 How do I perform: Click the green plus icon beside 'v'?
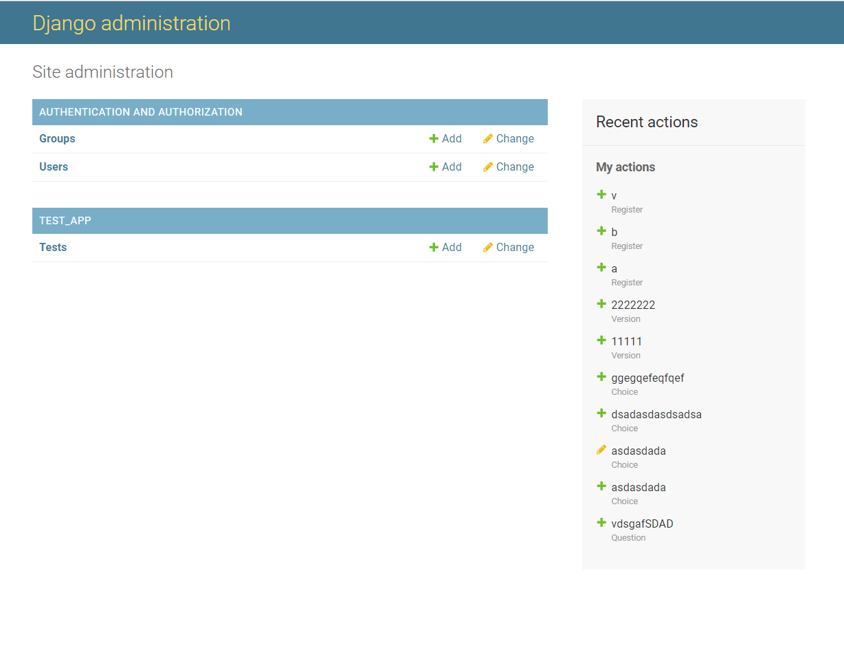tap(601, 195)
